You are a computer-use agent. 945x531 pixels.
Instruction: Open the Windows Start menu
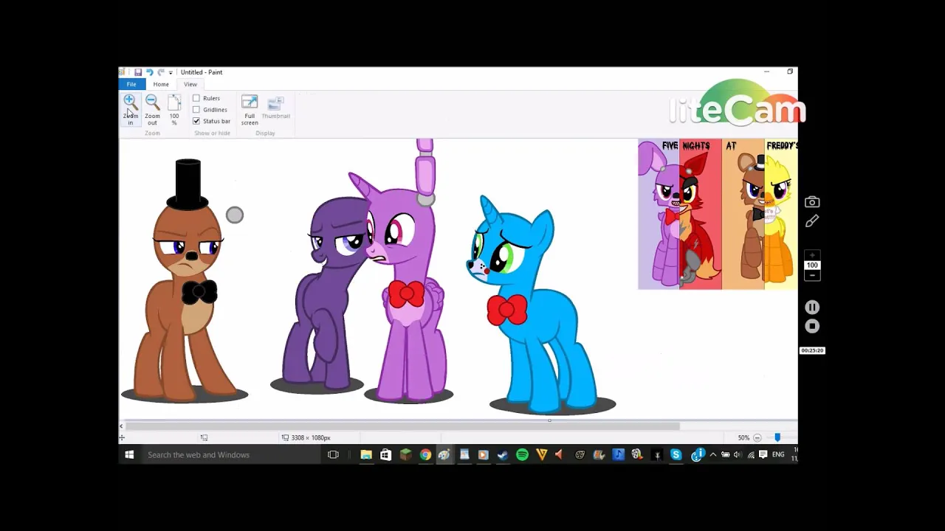click(129, 454)
